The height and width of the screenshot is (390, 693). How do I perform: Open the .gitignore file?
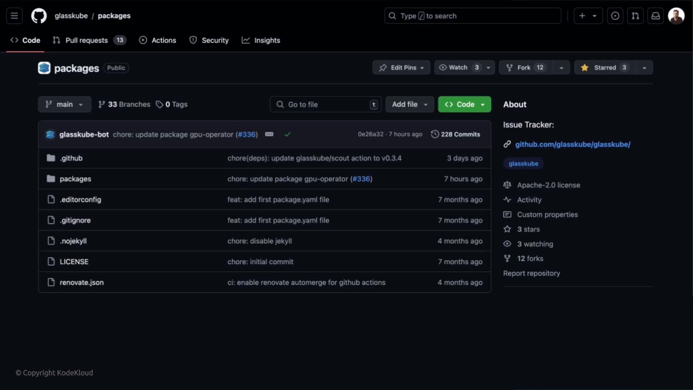pyautogui.click(x=75, y=220)
